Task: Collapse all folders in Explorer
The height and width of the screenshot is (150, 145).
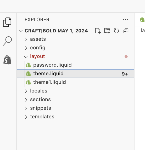Action: coord(126,31)
